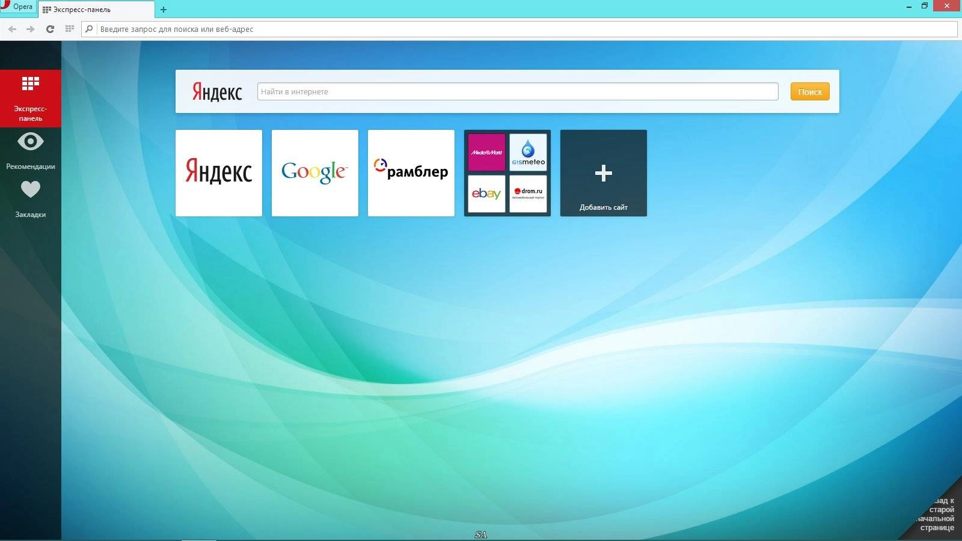Open the Яндекс speed dial tile

coord(219,173)
